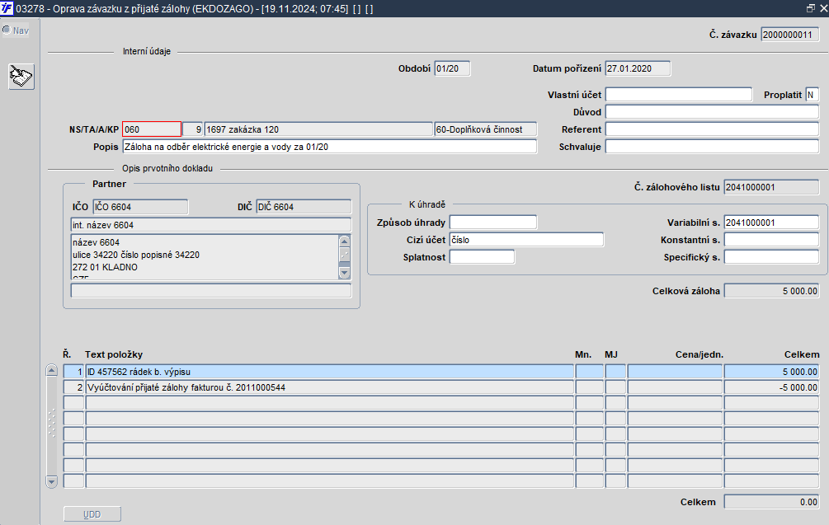Click the items list scroll up arrow
Screen dimensions: 829x525
tap(51, 371)
